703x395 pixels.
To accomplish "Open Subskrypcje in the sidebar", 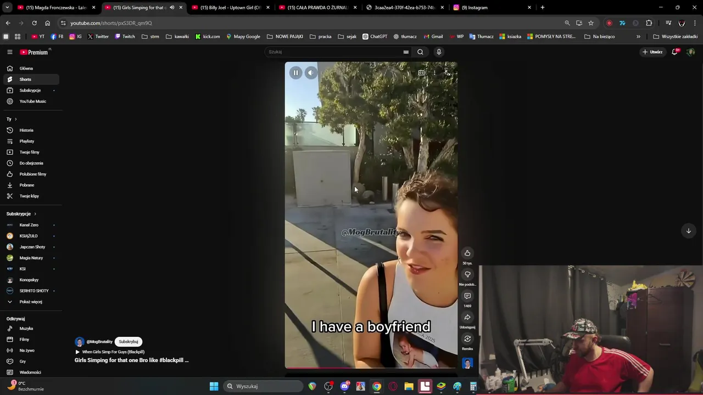I will tap(31, 91).
